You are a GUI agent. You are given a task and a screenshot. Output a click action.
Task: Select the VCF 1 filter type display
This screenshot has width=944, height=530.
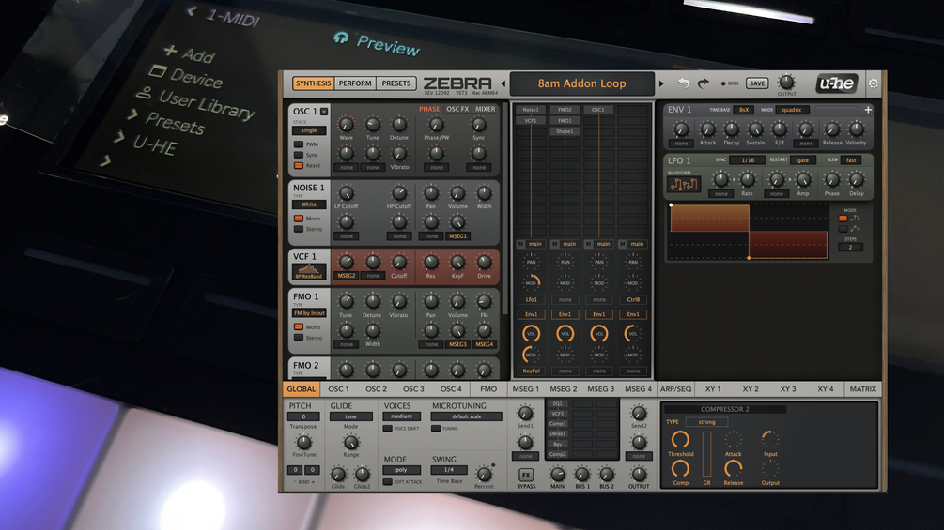click(x=309, y=271)
